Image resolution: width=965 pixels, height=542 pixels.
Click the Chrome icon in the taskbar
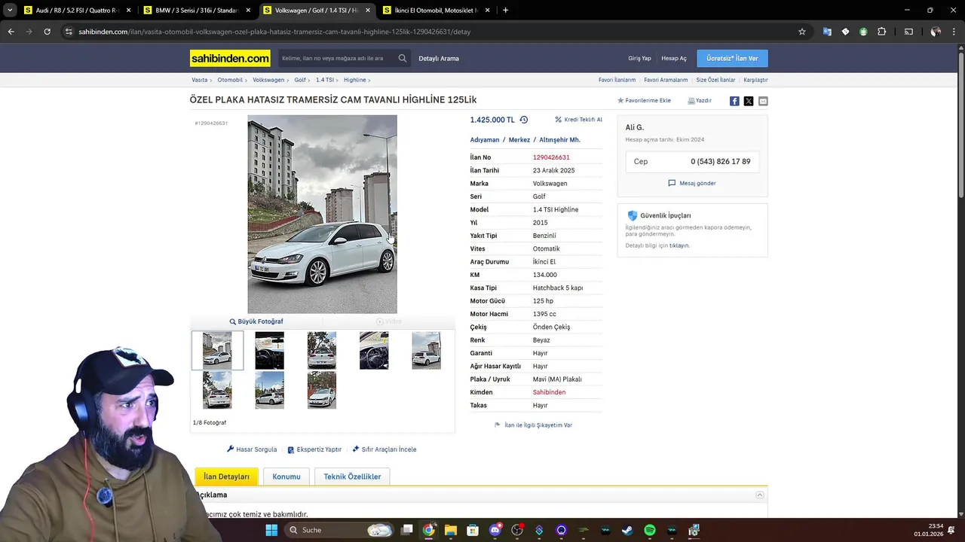[428, 530]
